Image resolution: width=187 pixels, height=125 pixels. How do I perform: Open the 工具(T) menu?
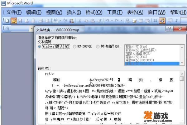tap(115, 12)
